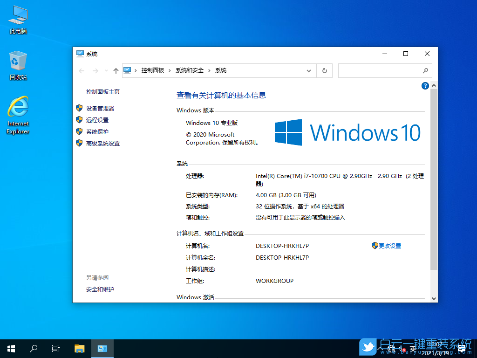
Task: Open File Explorer from the taskbar
Action: point(79,348)
